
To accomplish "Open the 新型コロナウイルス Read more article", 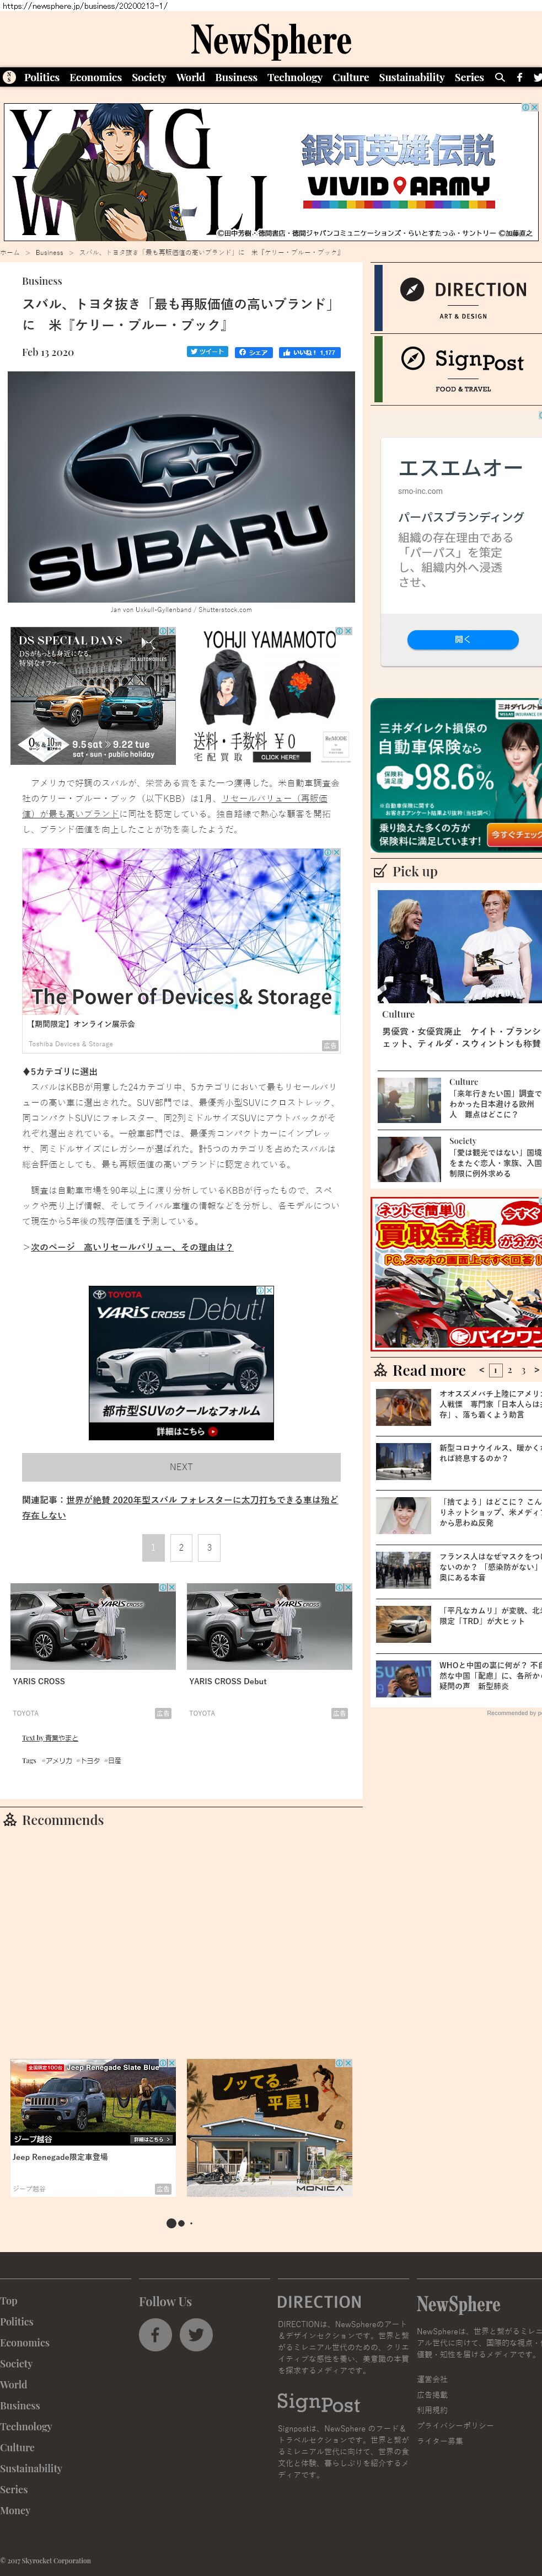I will [490, 1453].
